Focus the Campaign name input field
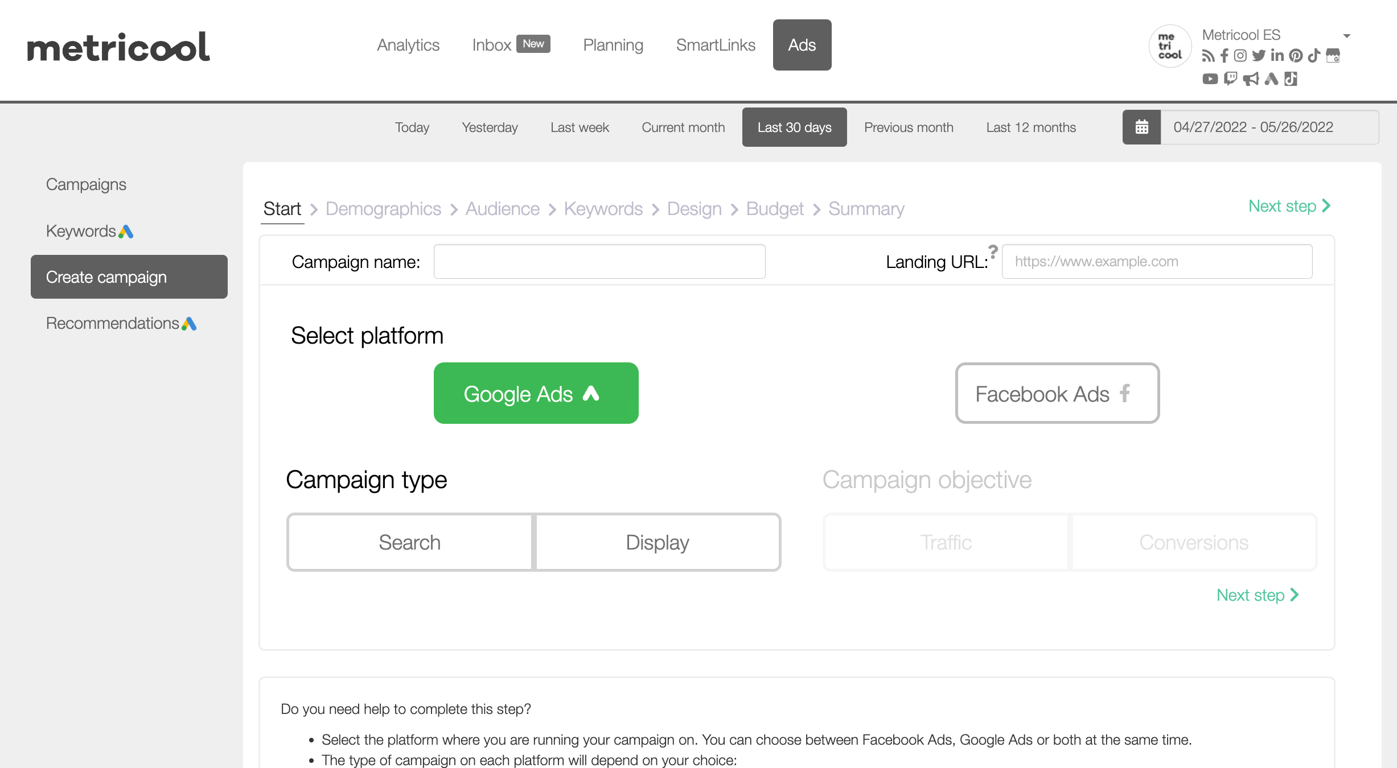Screen dimensions: 1397x768 point(599,262)
